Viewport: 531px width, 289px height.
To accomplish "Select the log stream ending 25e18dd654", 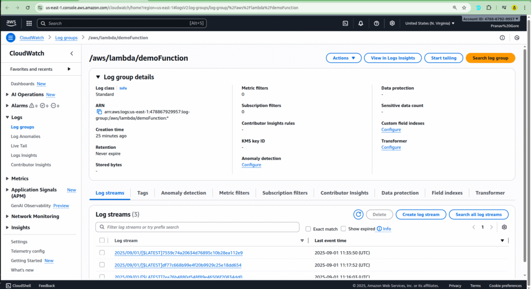I will [102, 265].
